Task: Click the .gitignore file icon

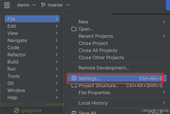Action: pos(17,110)
